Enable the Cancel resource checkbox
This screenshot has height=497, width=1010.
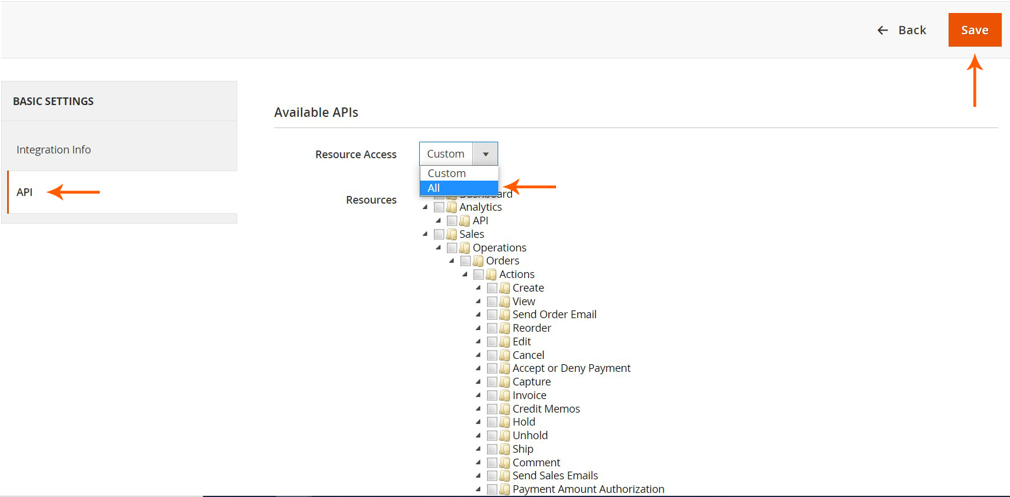click(x=492, y=355)
